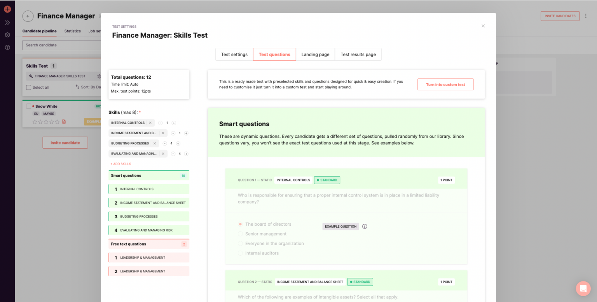This screenshot has width=597, height=302.
Task: Open the example question info icon
Action: (x=365, y=226)
